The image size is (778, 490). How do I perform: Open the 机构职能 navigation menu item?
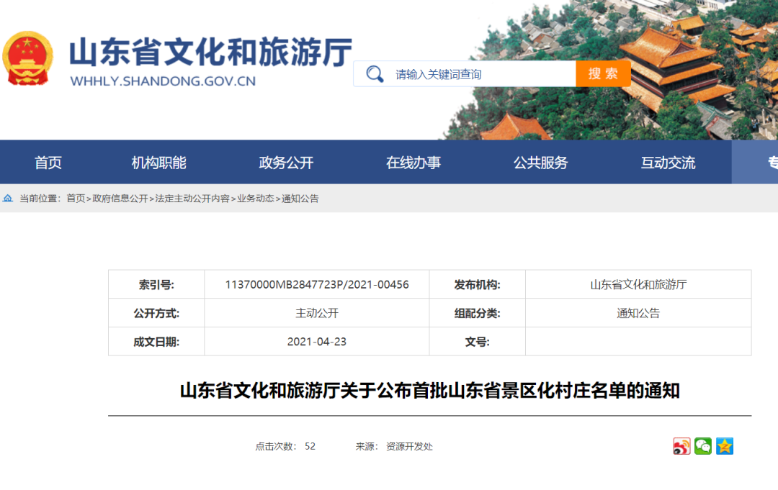click(x=158, y=163)
